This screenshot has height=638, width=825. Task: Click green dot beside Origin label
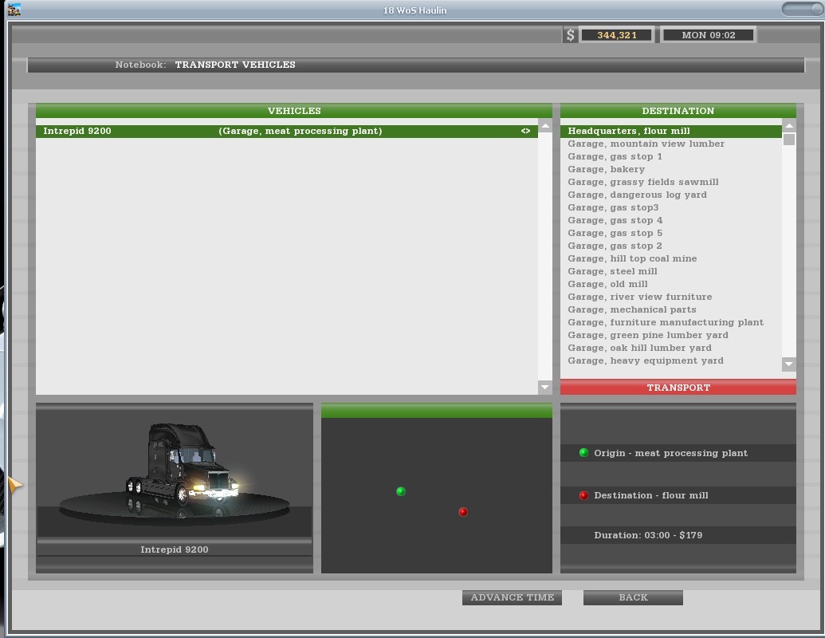pyautogui.click(x=583, y=453)
